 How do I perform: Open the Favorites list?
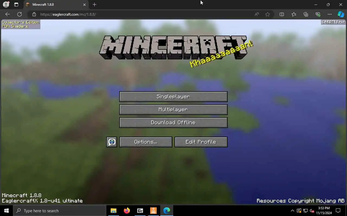[294, 14]
